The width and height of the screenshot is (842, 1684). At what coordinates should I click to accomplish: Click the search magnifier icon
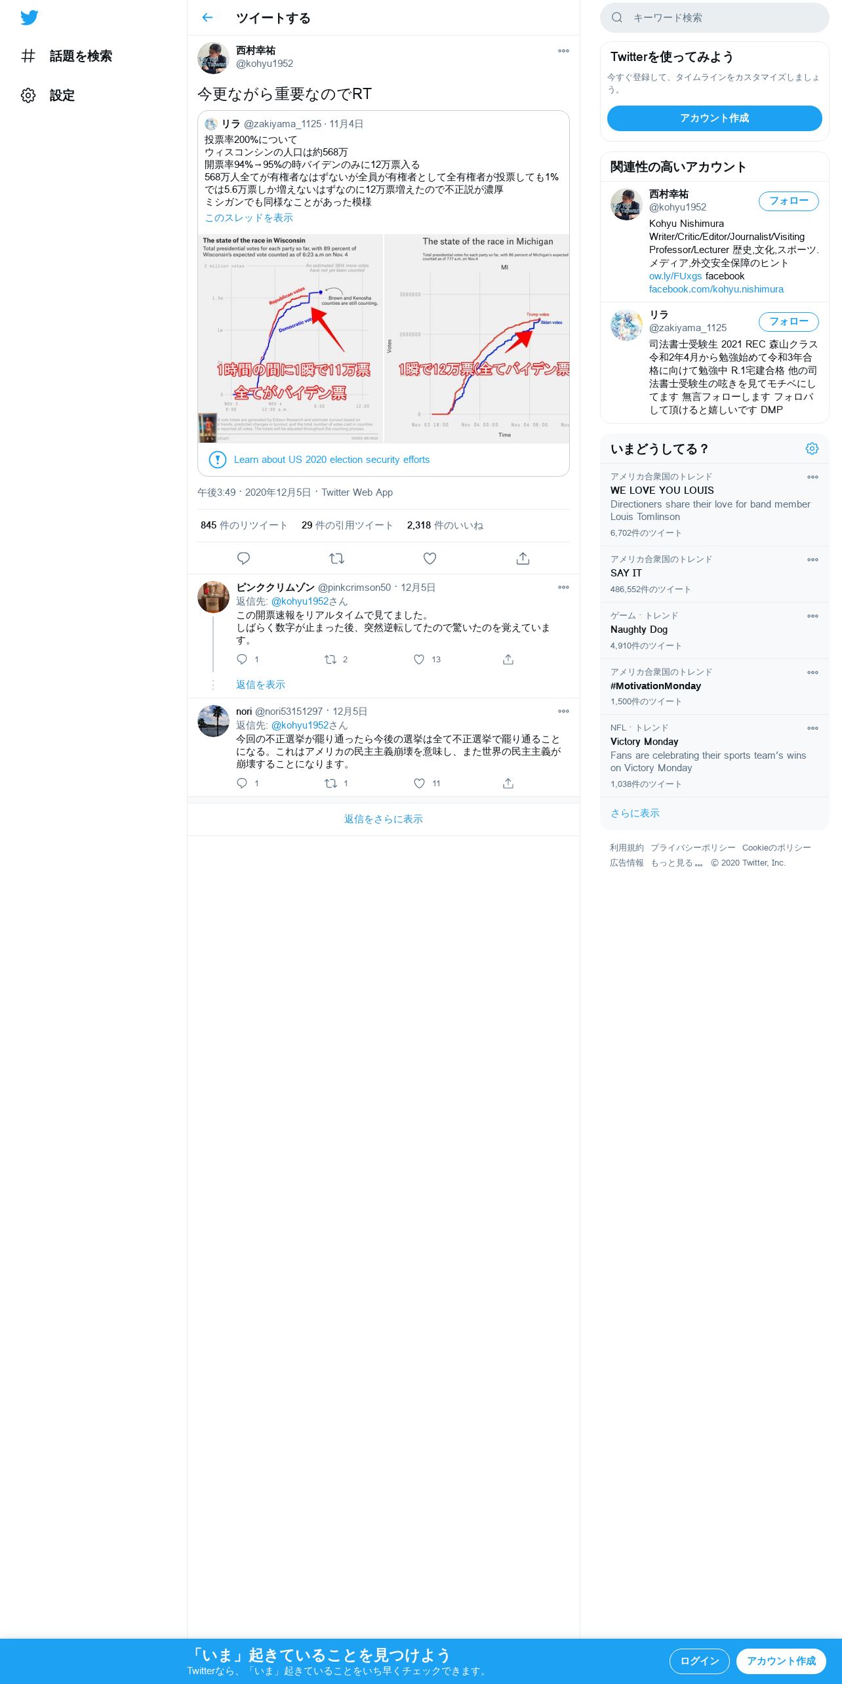(617, 18)
